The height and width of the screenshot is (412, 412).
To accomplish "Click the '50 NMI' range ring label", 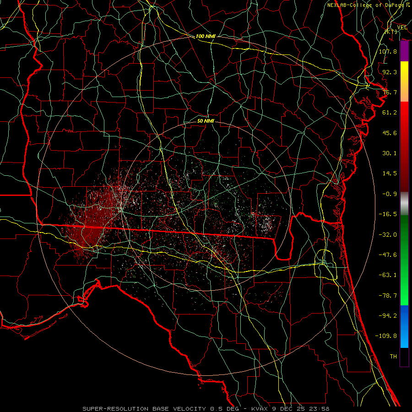I will (x=206, y=121).
